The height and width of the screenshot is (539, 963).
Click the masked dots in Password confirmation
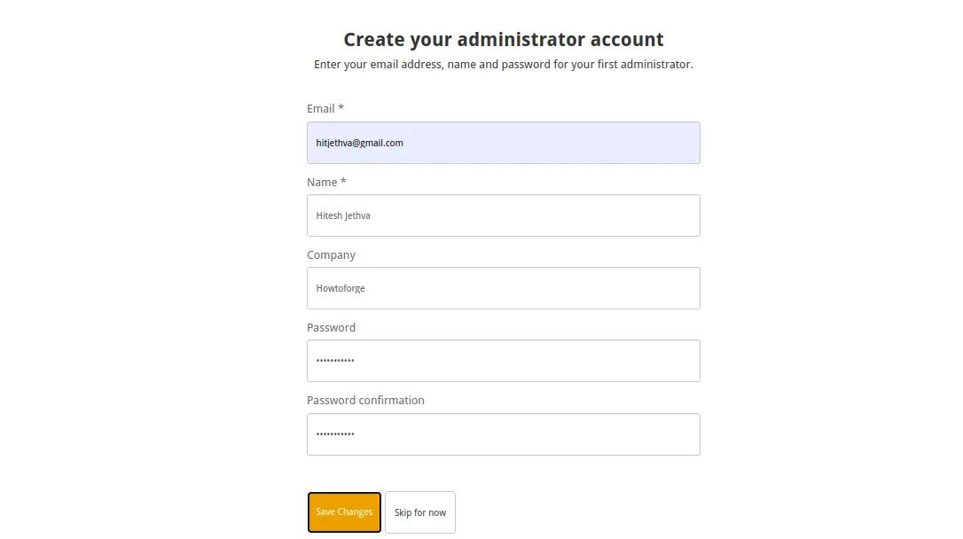tap(334, 434)
